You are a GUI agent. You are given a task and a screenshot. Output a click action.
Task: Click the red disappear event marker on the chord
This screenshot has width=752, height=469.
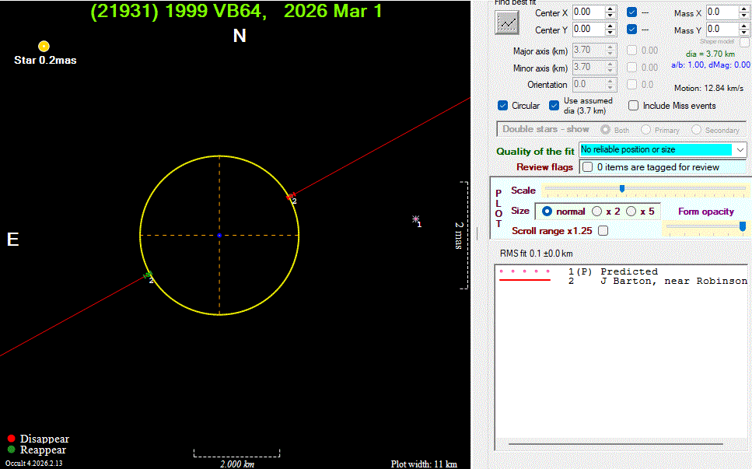pos(291,196)
